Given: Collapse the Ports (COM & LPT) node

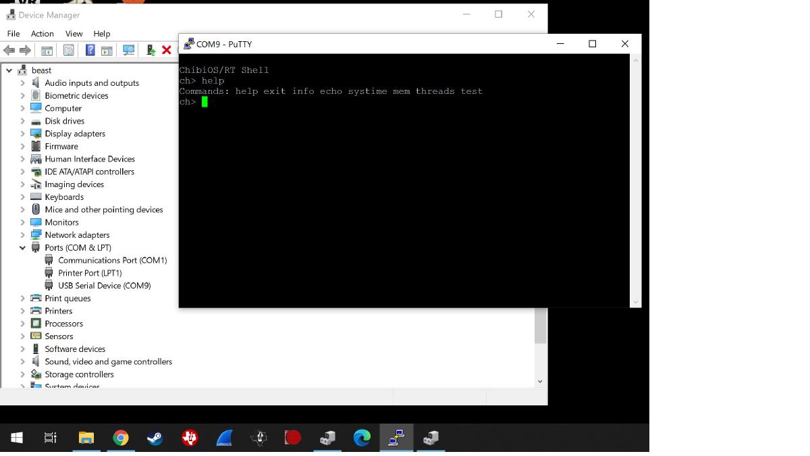Looking at the screenshot, I should [x=22, y=248].
